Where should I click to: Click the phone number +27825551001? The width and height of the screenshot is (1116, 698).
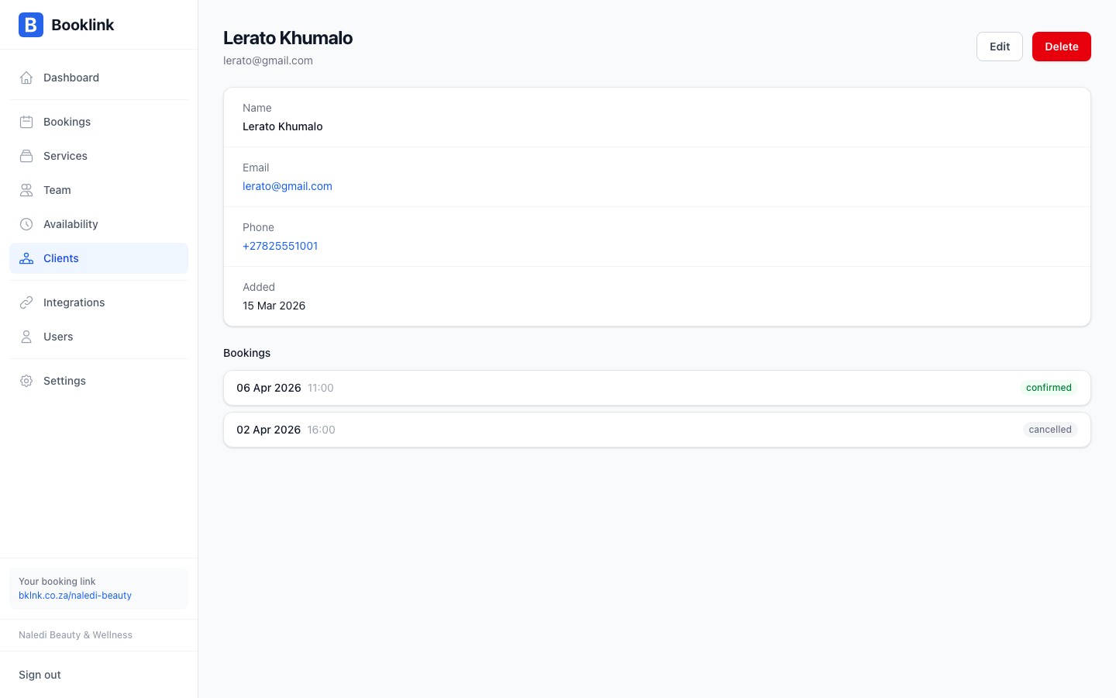(280, 246)
